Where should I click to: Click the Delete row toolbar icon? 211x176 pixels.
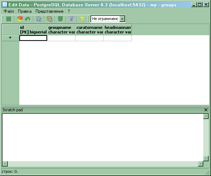[x=60, y=19]
